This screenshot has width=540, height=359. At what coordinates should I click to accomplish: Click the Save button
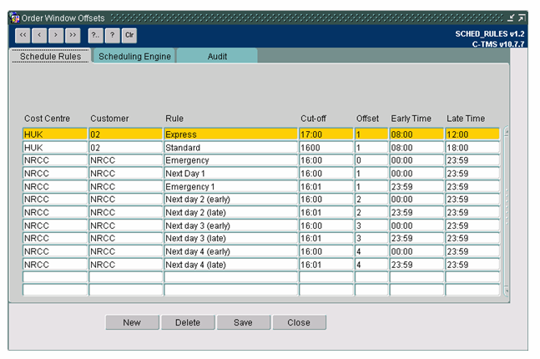[x=243, y=322]
